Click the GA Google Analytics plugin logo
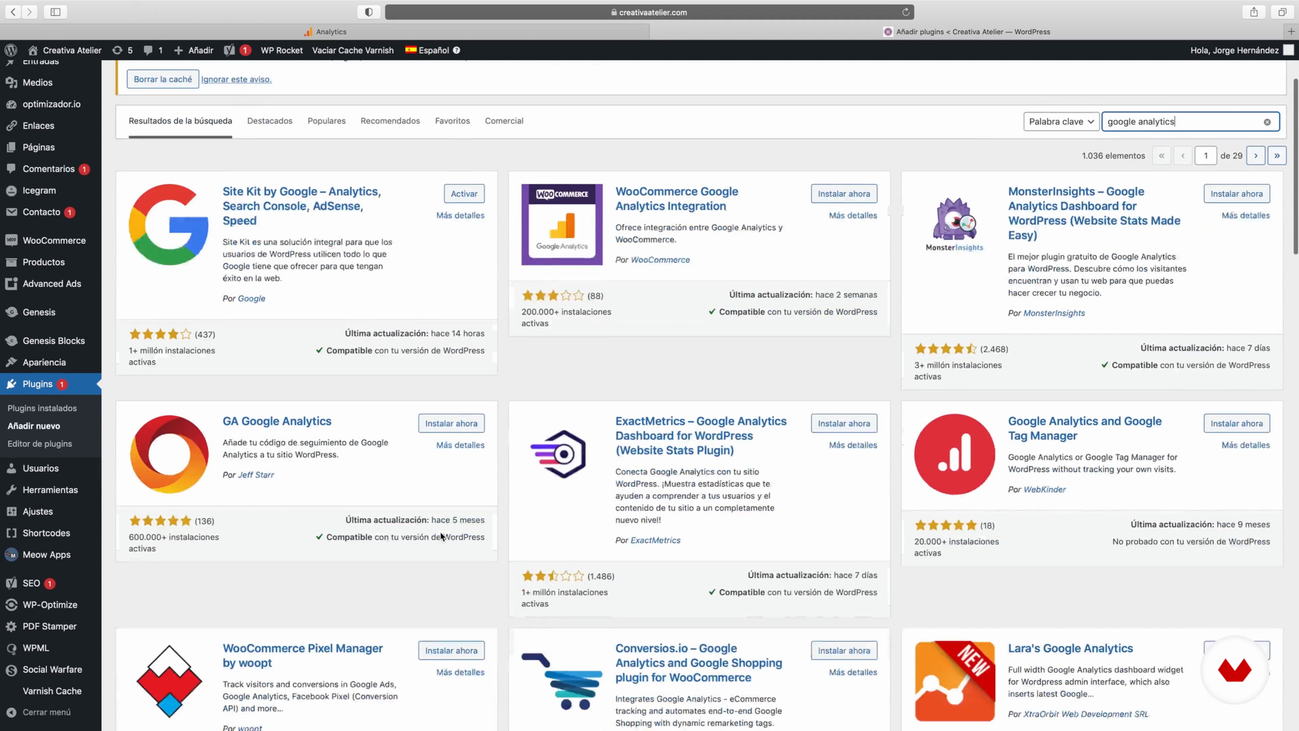The image size is (1299, 731). coord(169,454)
